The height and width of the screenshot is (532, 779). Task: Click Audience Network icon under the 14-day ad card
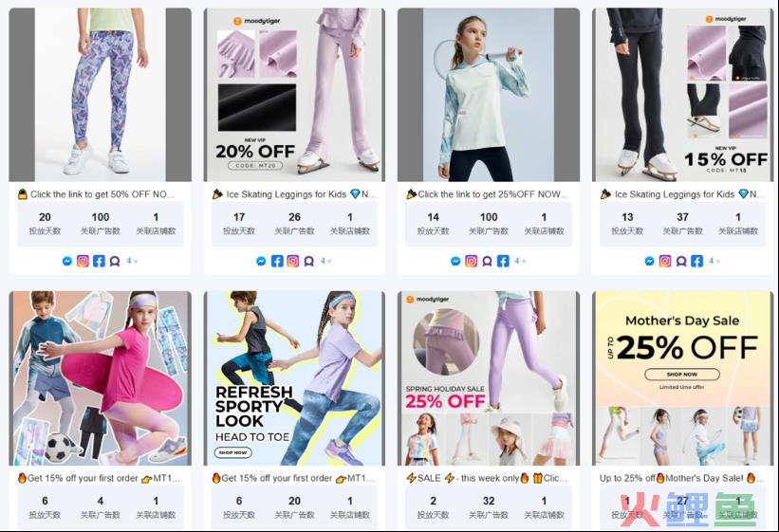[487, 261]
